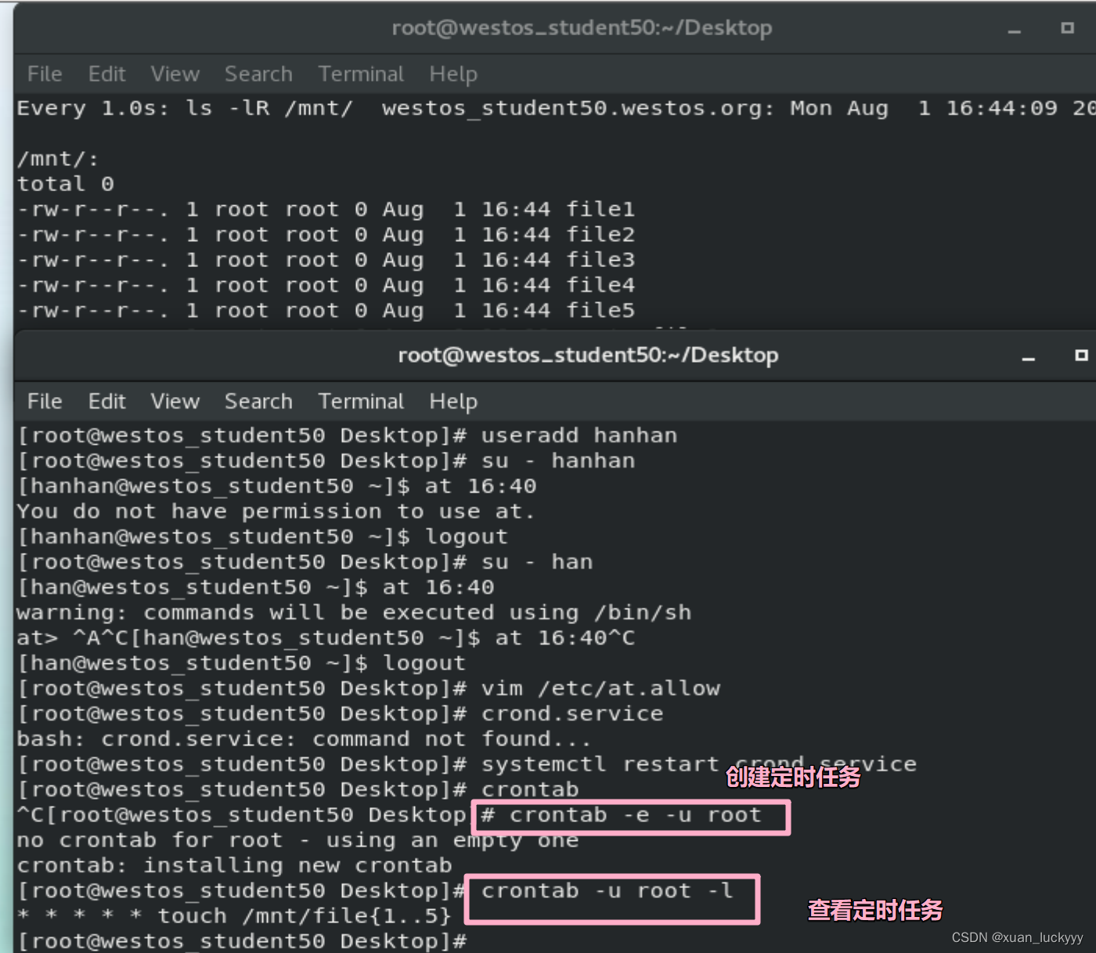1096x953 pixels.
Task: Click the file3 entry in watch output
Action: pos(600,259)
